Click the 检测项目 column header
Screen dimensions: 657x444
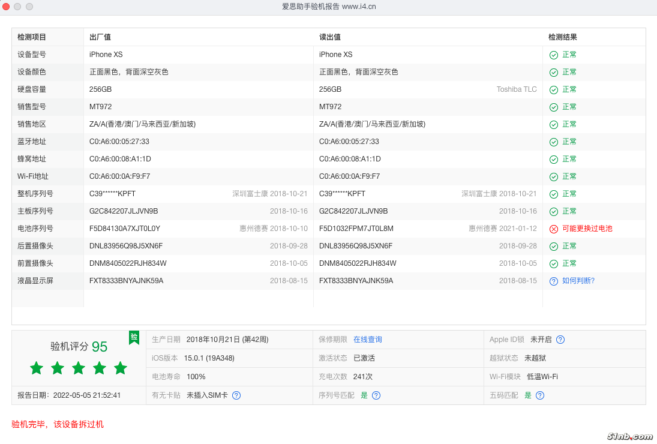click(32, 37)
